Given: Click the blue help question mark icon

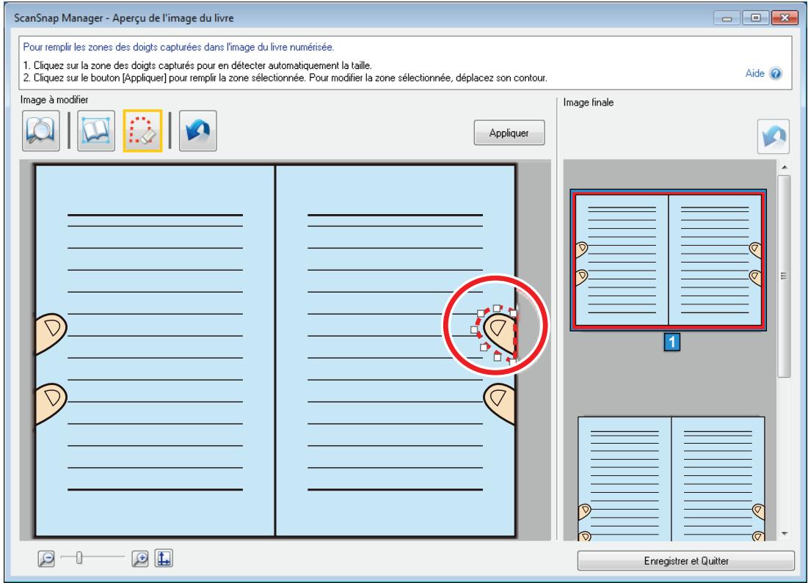Looking at the screenshot, I should pos(776,73).
